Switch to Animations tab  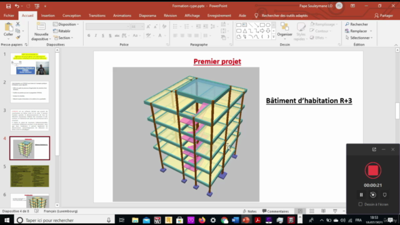[122, 16]
